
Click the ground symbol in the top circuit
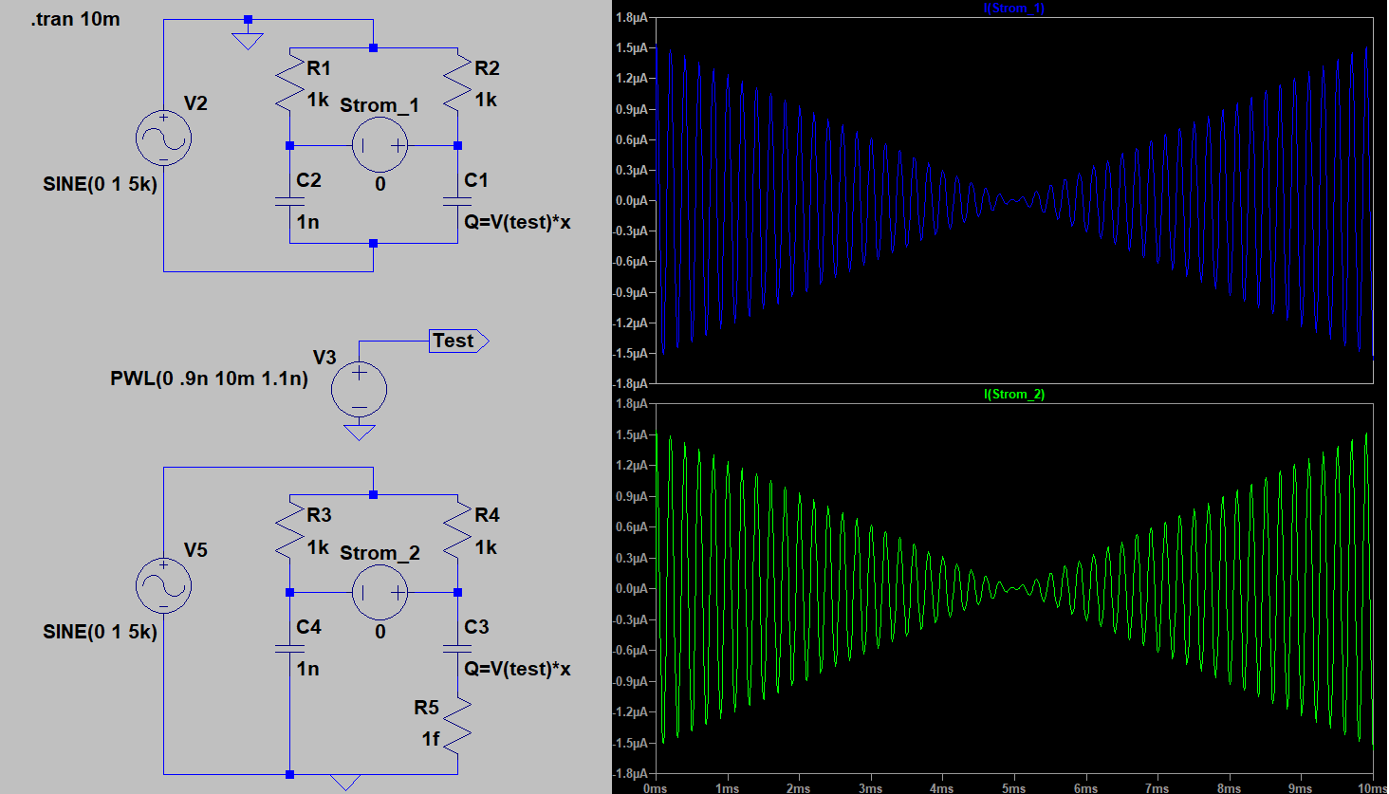point(248,41)
